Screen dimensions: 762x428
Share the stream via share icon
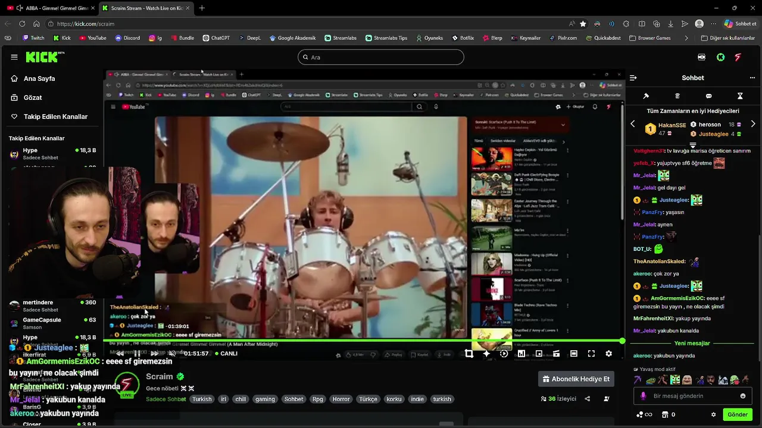pos(588,399)
